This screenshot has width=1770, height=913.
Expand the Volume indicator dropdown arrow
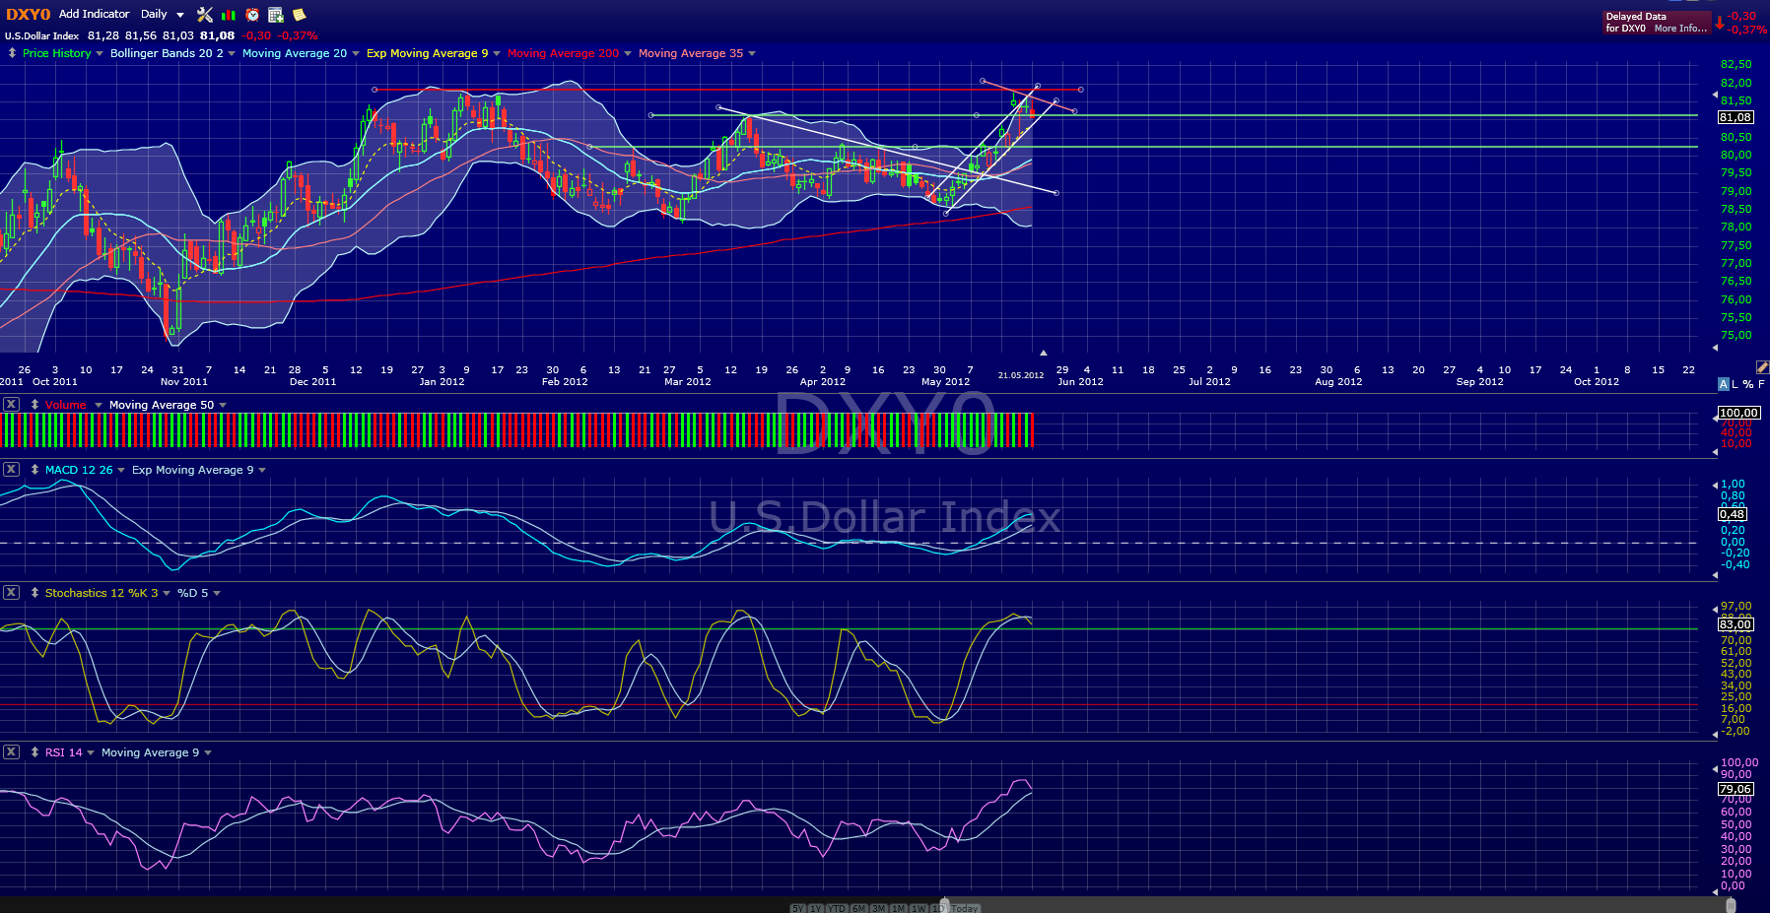(99, 406)
